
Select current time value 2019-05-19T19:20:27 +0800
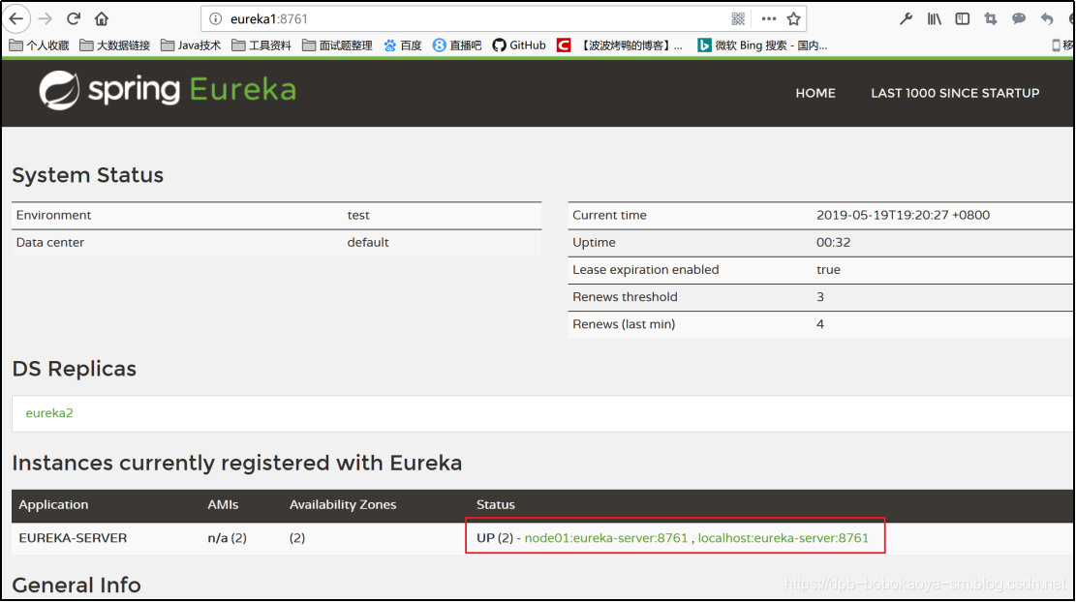click(903, 215)
